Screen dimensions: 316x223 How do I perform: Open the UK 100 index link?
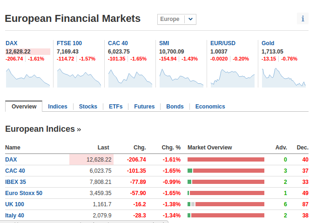click(x=14, y=204)
